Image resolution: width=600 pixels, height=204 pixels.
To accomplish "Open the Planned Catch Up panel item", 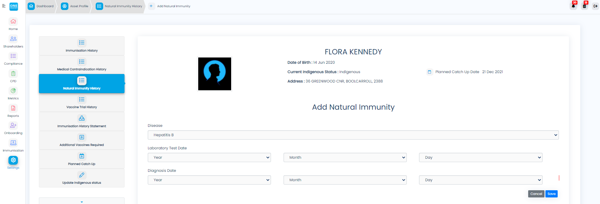I will point(82,159).
